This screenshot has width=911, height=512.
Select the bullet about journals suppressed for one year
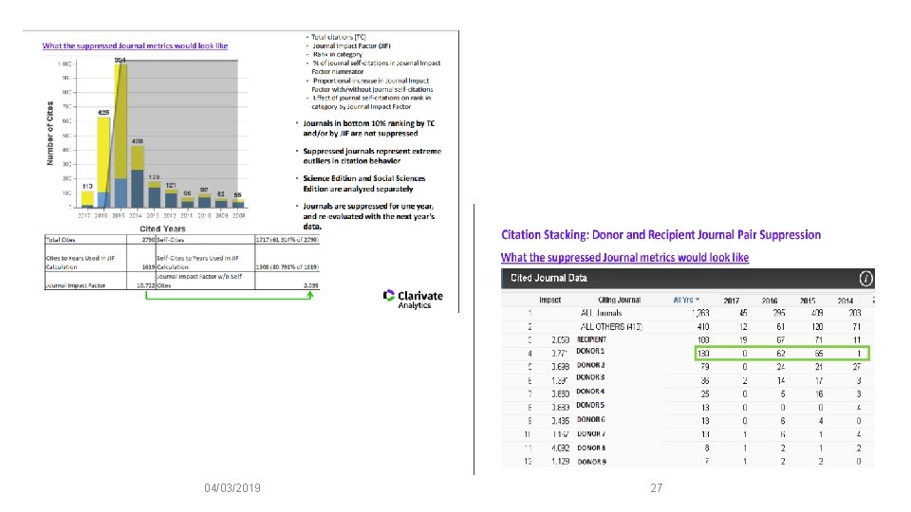point(368,216)
